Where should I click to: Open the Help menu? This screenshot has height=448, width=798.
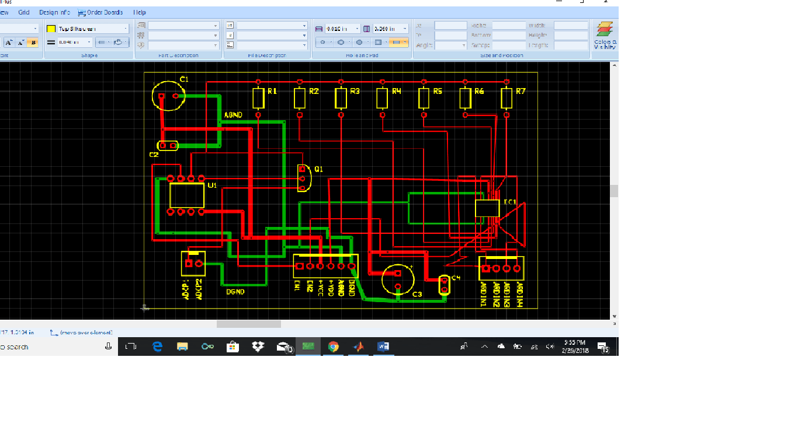point(139,12)
